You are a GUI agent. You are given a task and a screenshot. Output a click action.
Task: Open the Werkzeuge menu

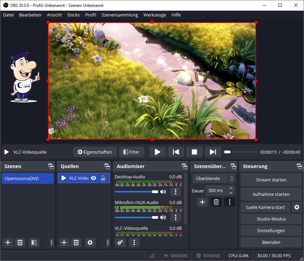click(155, 15)
